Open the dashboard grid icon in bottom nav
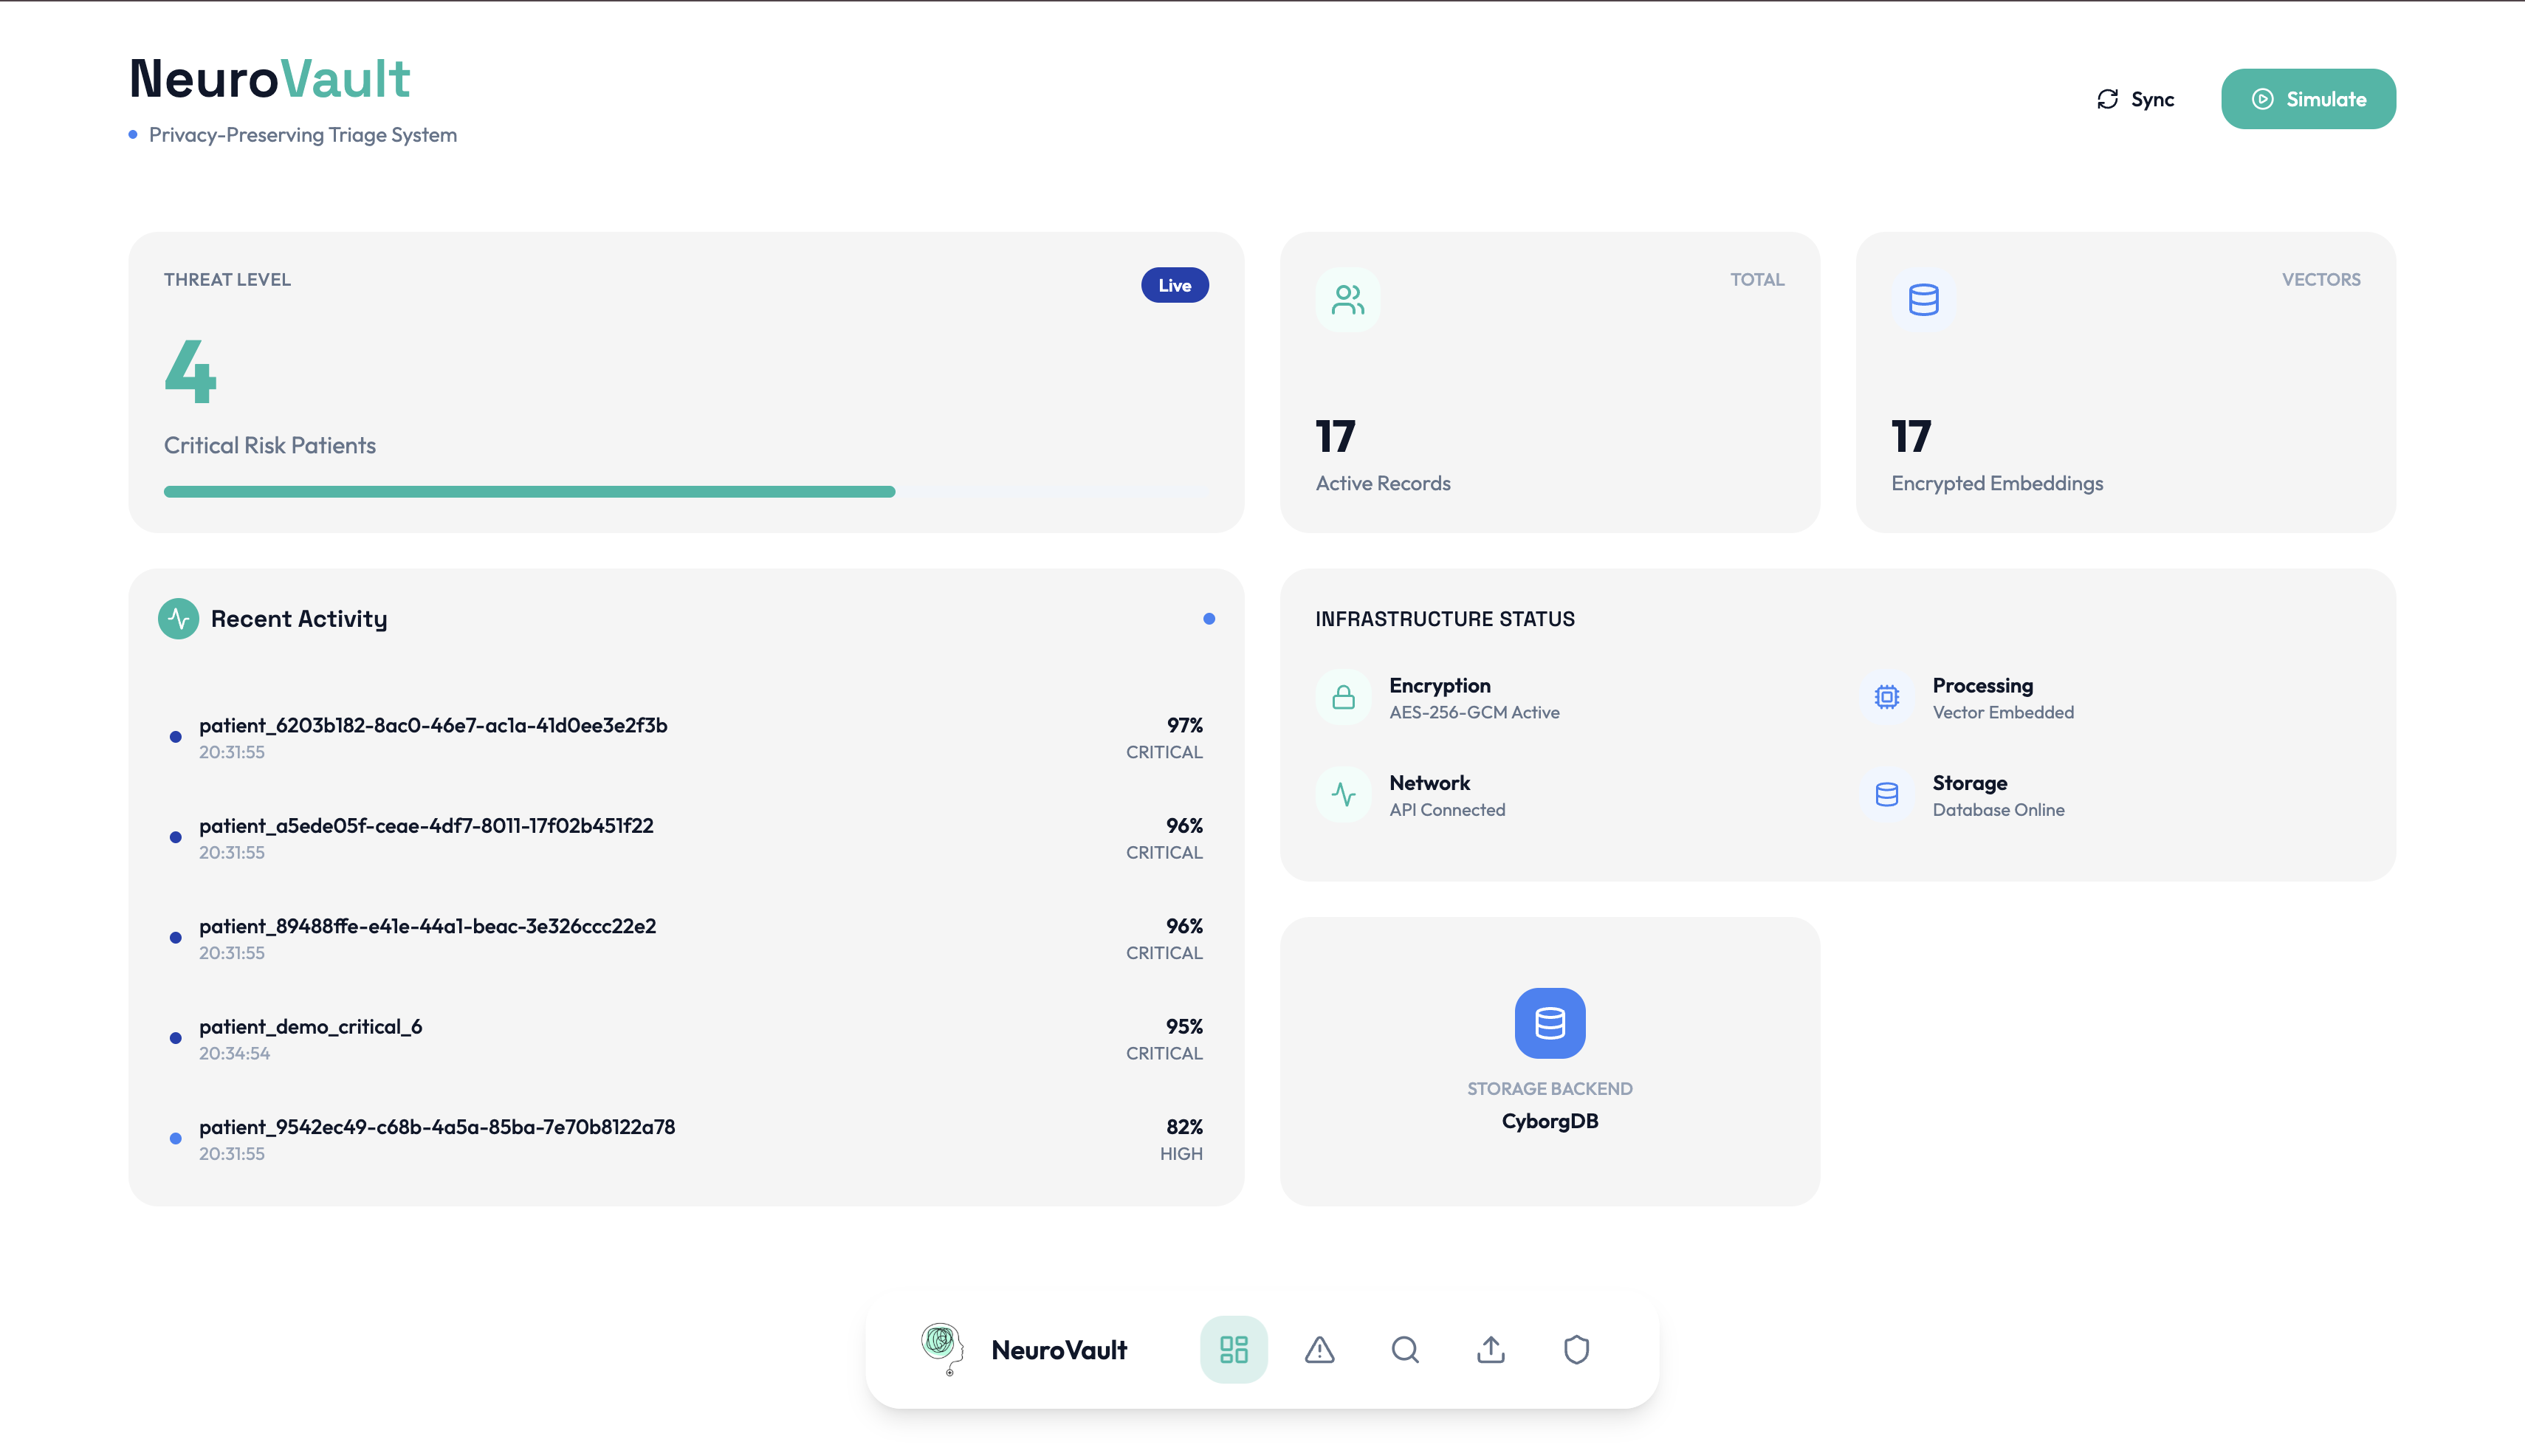 point(1233,1349)
